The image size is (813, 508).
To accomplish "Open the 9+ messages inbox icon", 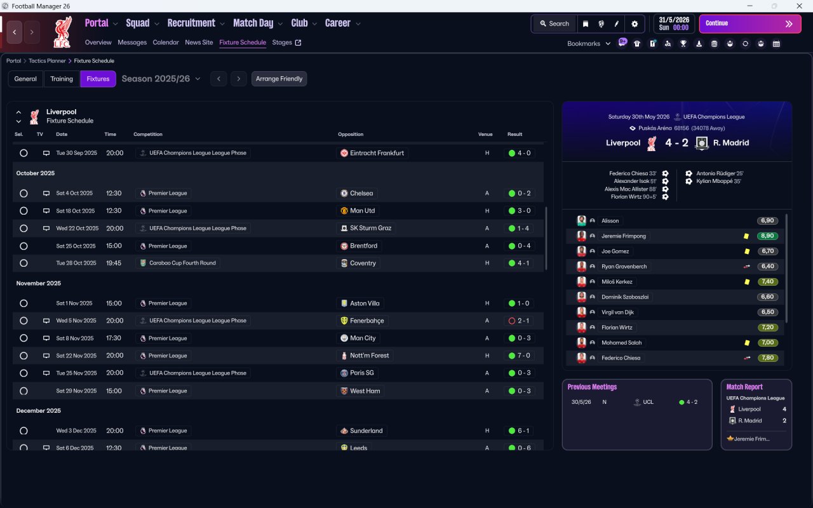I will tap(622, 43).
